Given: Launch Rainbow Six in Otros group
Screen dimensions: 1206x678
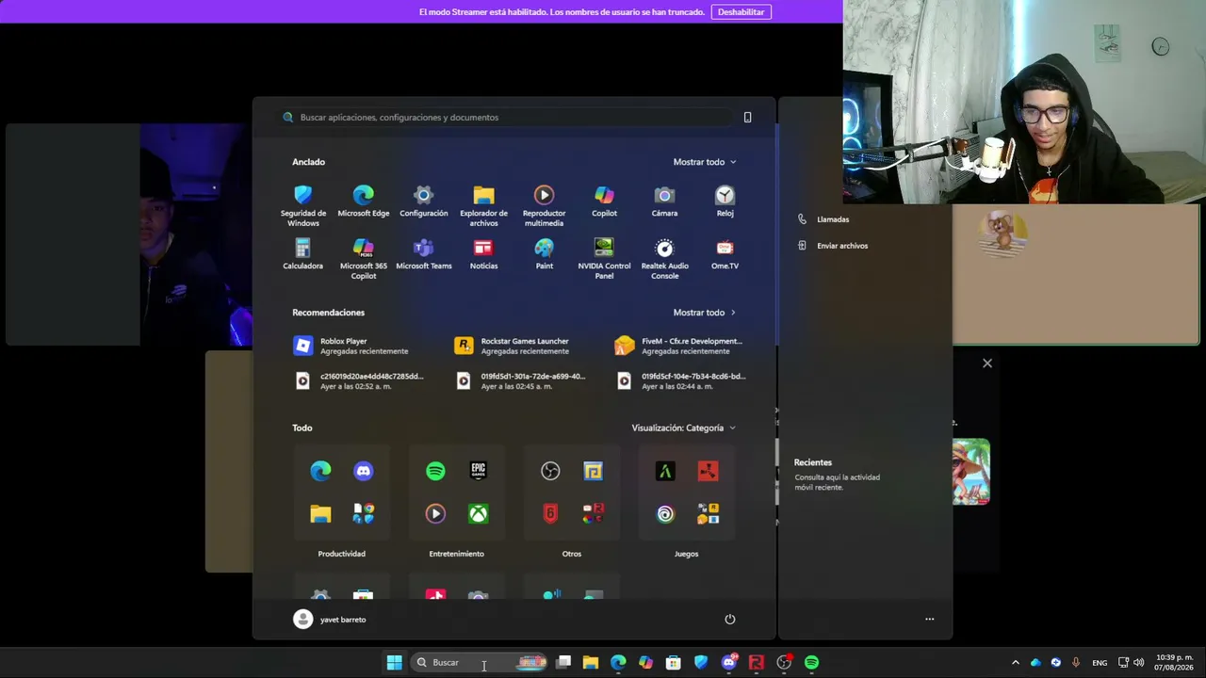Looking at the screenshot, I should coord(550,513).
